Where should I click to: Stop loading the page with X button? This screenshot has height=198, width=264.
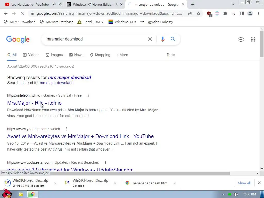point(22,13)
